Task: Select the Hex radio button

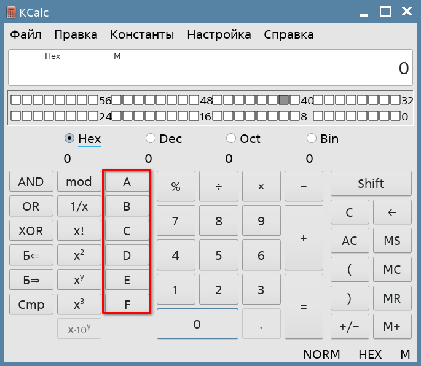Action: point(69,139)
